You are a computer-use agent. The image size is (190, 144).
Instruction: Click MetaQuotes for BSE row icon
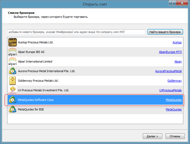(x=13, y=109)
